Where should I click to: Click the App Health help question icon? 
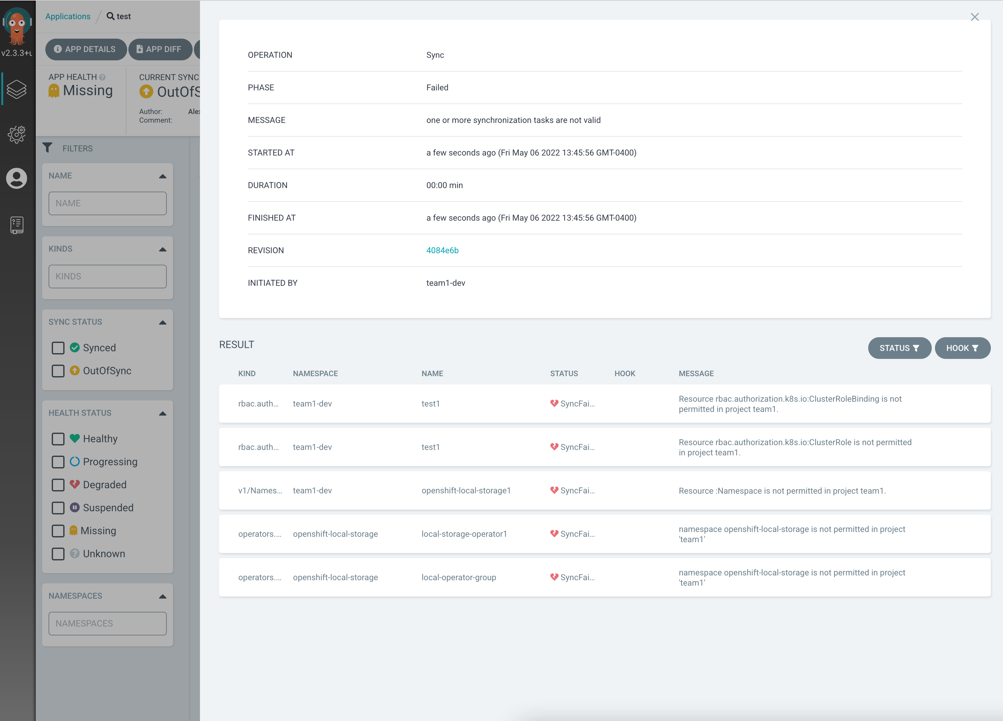(103, 77)
